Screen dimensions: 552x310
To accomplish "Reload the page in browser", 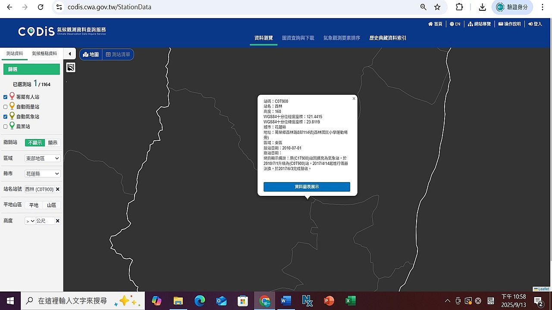I will (41, 7).
